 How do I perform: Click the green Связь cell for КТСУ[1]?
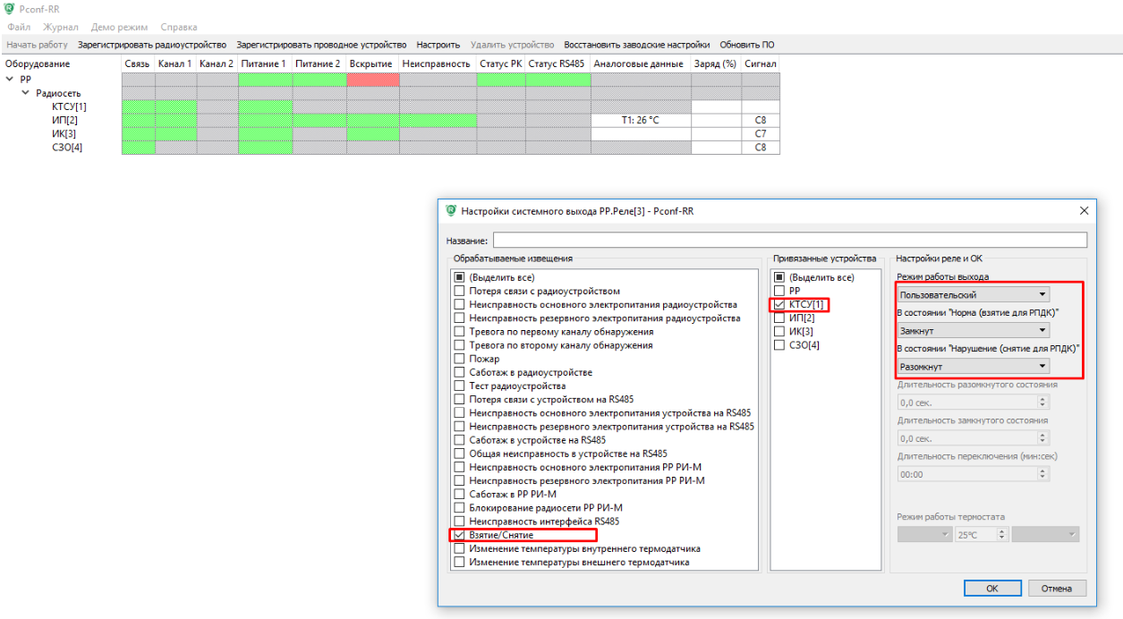pyautogui.click(x=138, y=106)
